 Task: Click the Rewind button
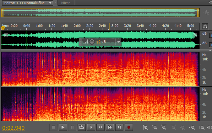click(x=100, y=127)
